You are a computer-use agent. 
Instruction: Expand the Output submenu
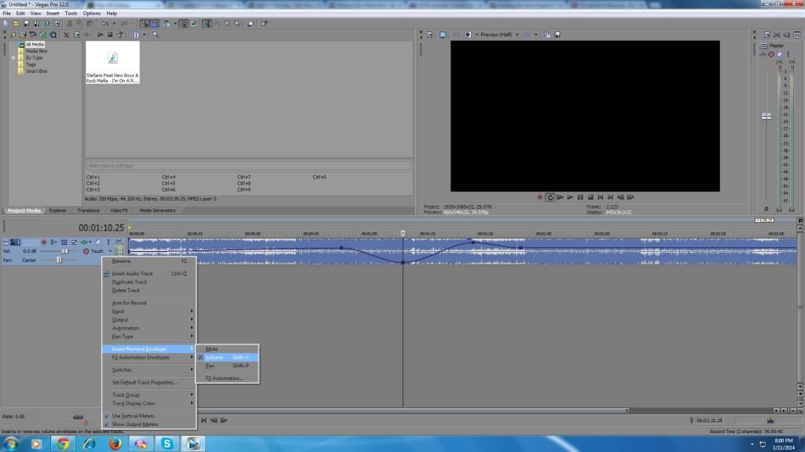(149, 320)
